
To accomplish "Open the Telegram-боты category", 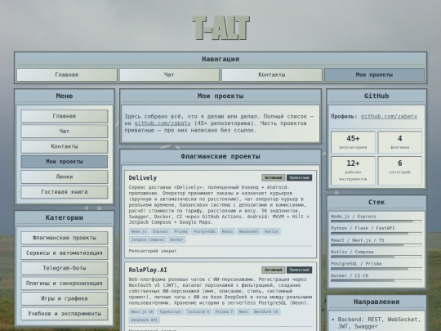I will [65, 268].
